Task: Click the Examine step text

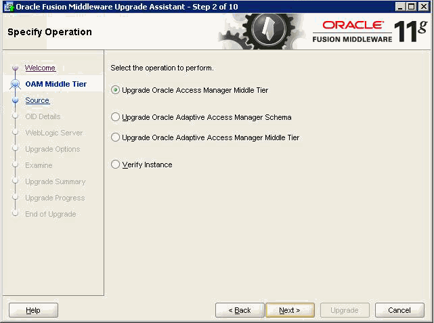Action: pyautogui.click(x=39, y=165)
